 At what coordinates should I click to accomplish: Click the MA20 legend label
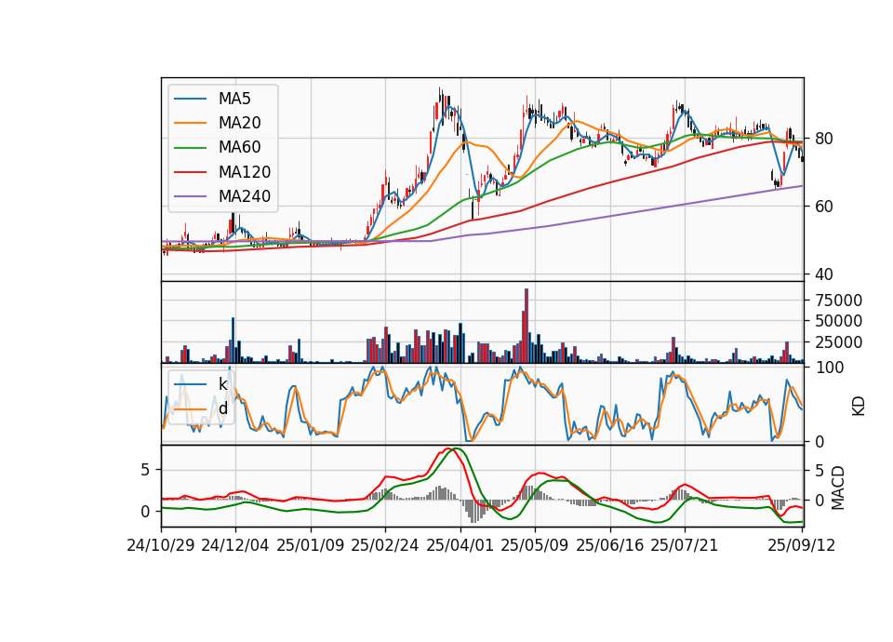pos(239,123)
